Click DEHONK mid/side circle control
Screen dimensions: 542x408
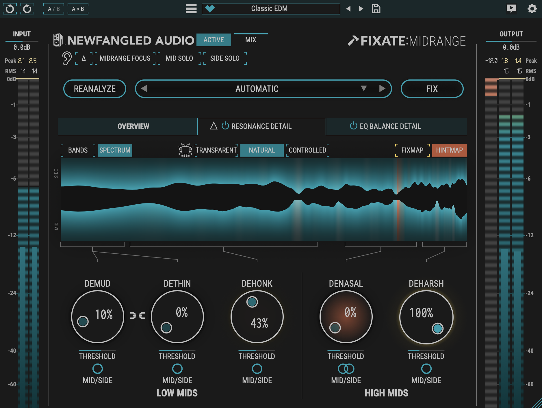pyautogui.click(x=257, y=369)
